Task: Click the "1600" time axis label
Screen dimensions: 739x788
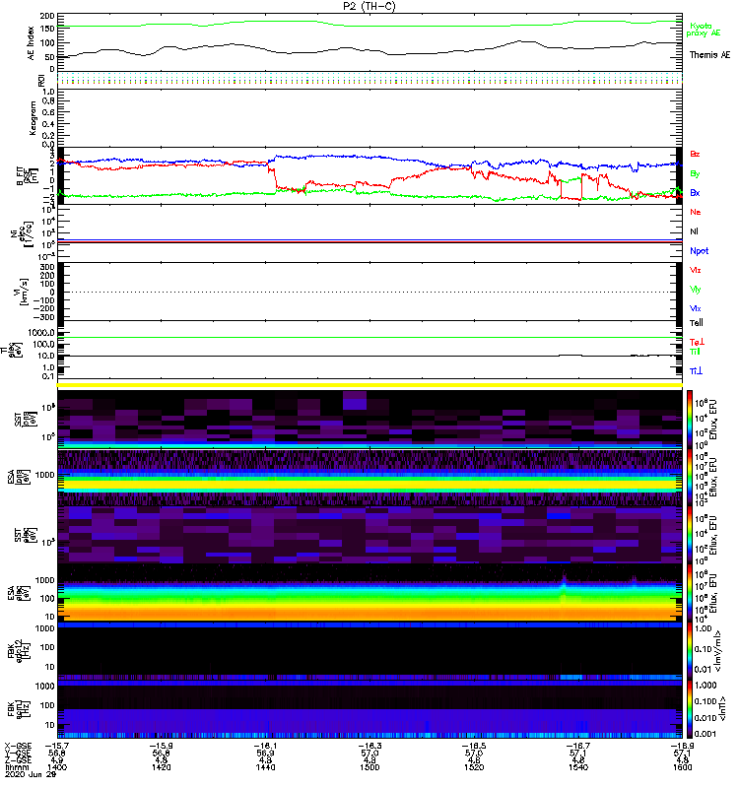Action: (x=682, y=767)
